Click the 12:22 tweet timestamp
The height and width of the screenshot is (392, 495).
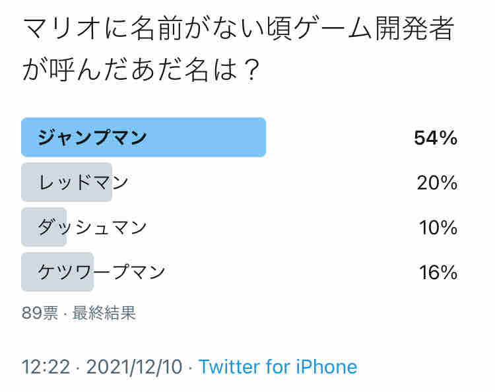[46, 367]
